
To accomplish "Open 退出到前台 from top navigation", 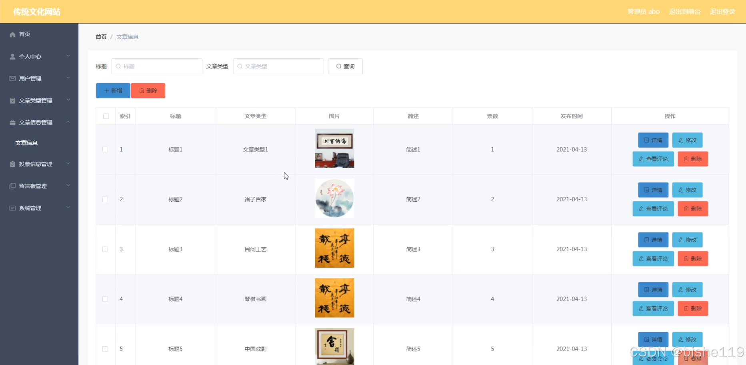I will [685, 12].
